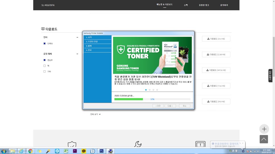
Task: Open KakaoTalk from the taskbar
Action: pos(84,151)
